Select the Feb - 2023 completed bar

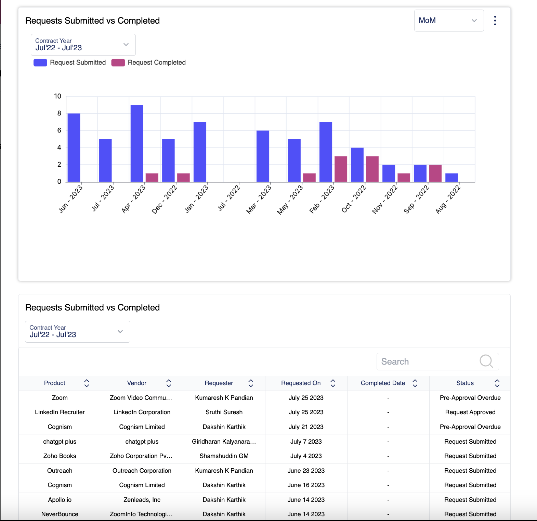pyautogui.click(x=341, y=169)
